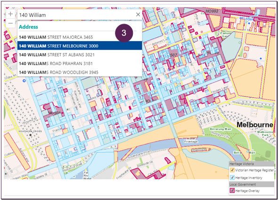Uncheck the Heritage Inventory layer
279x201 pixels.
[232, 177]
